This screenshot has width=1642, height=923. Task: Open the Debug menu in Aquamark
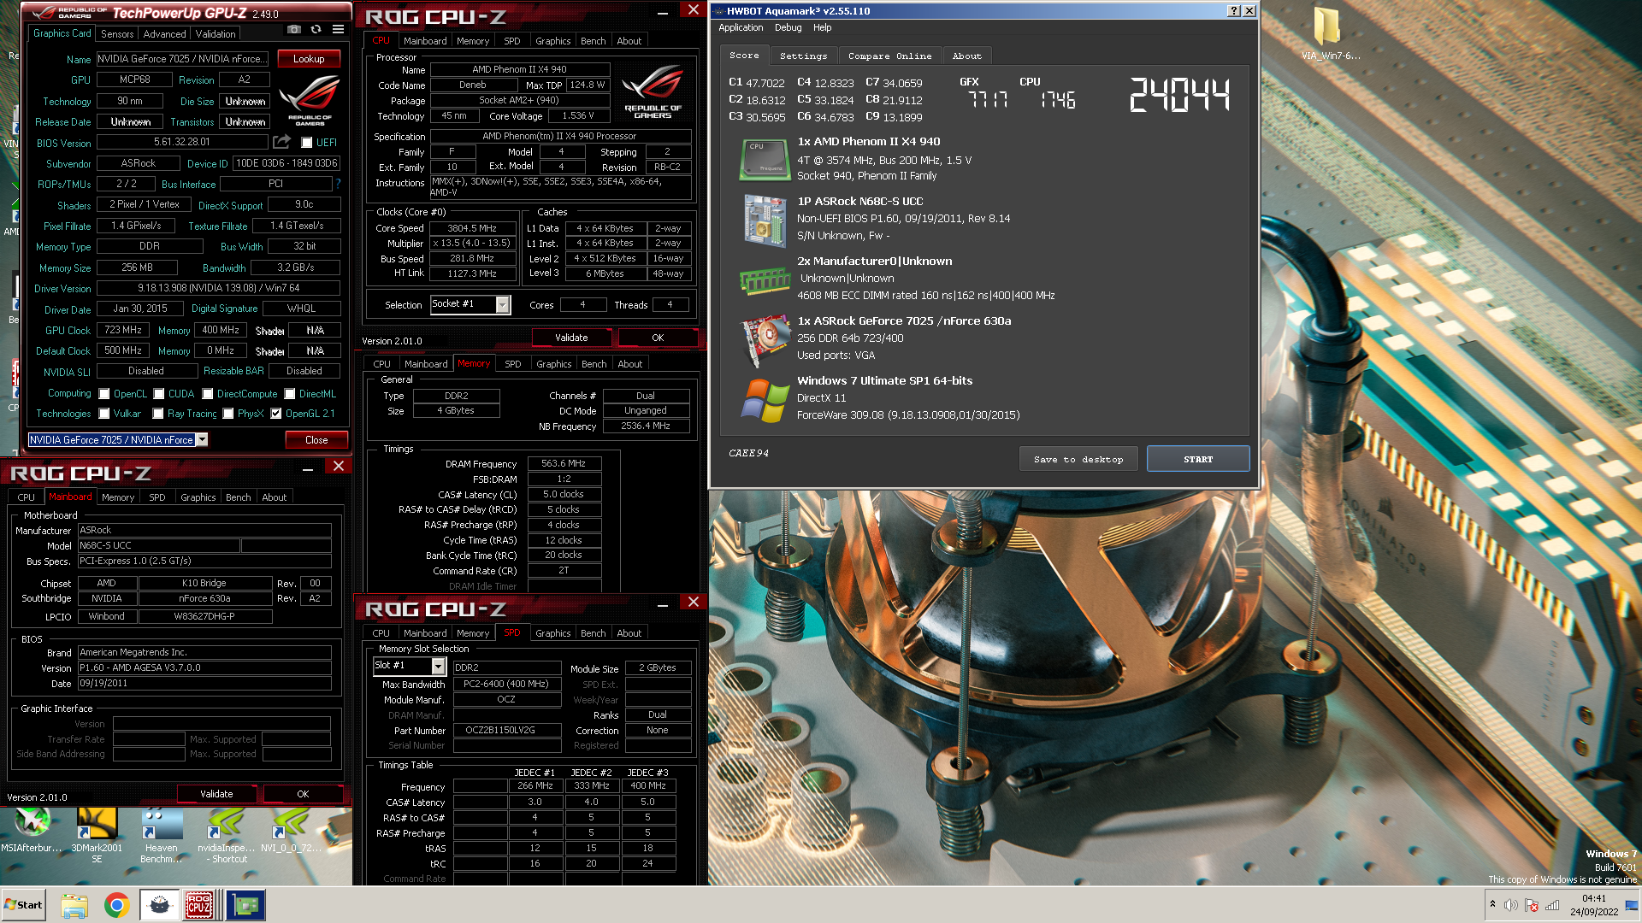[788, 27]
